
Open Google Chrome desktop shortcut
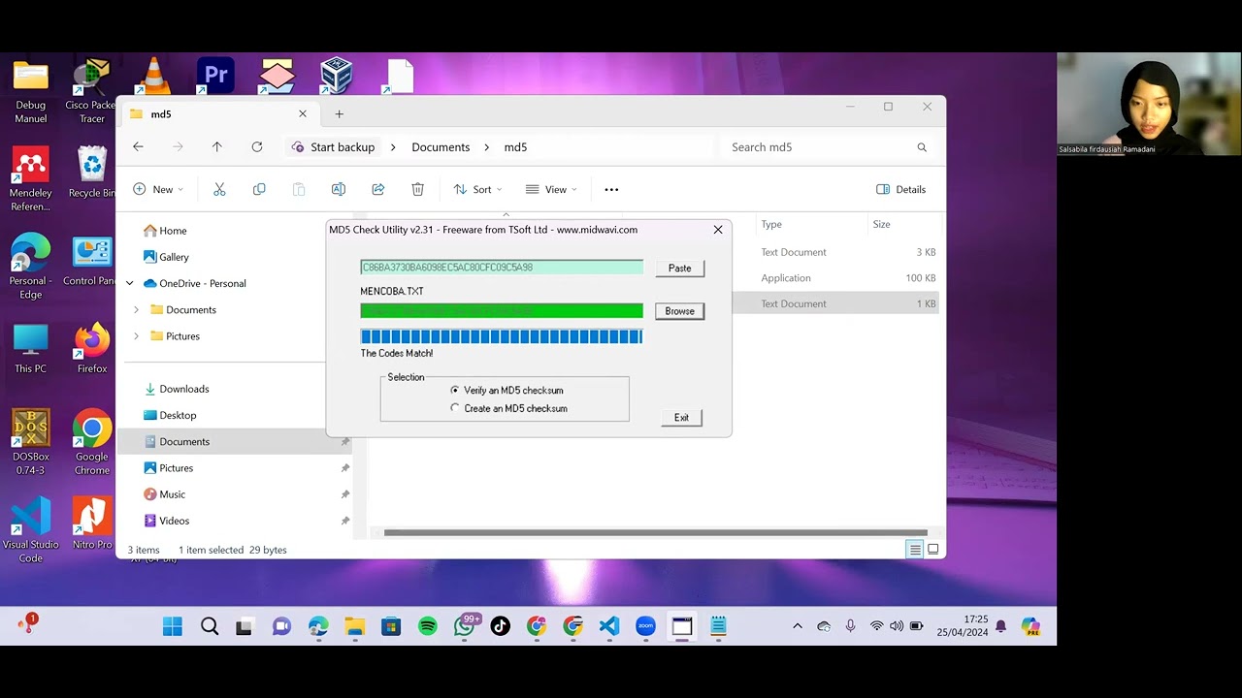(x=92, y=441)
